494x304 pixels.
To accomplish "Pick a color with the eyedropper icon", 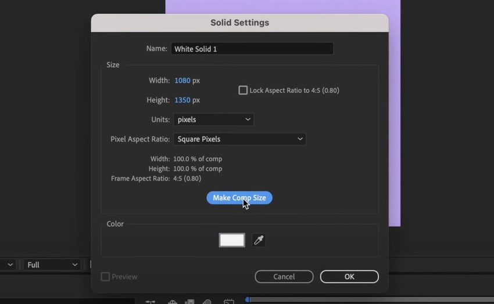I will point(259,240).
